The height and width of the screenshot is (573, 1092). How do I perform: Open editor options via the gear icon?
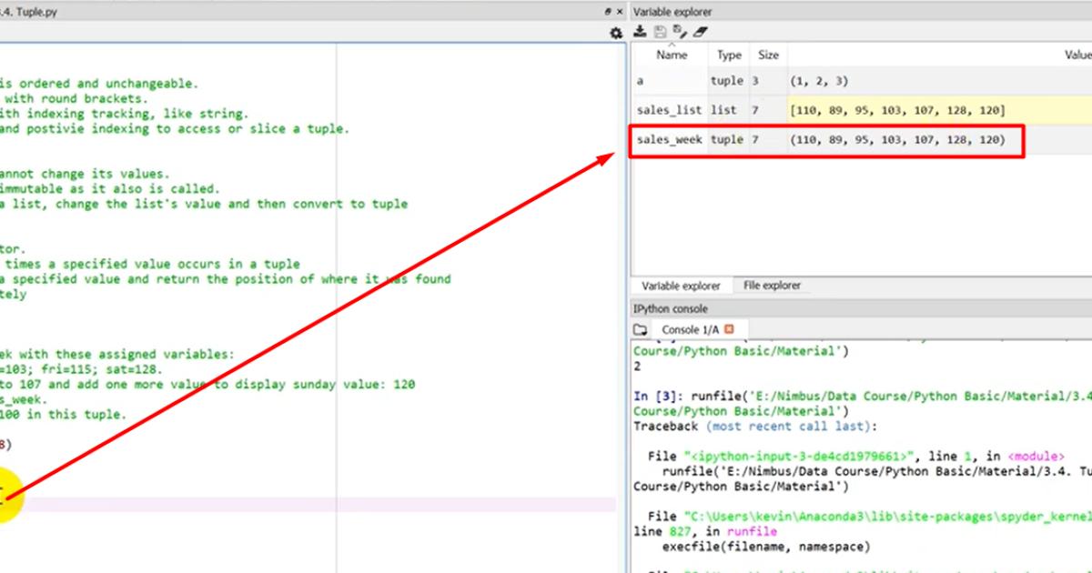point(616,33)
